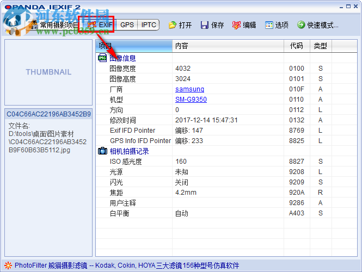Click the white balance value 自动
Viewport: 362px width, 272px height.
(x=181, y=213)
